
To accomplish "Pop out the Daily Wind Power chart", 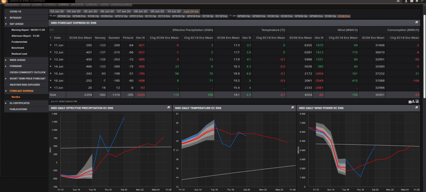I will click(417, 108).
